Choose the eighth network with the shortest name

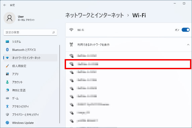(x=129, y=113)
